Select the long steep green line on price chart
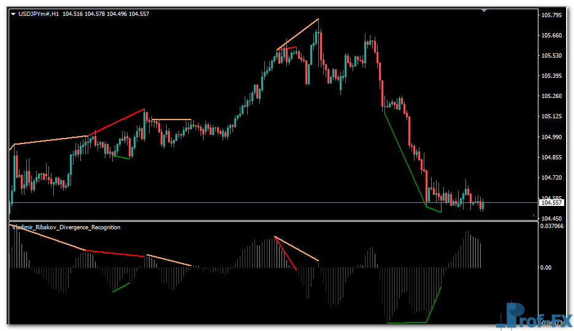This screenshot has width=574, height=331. 405,159
